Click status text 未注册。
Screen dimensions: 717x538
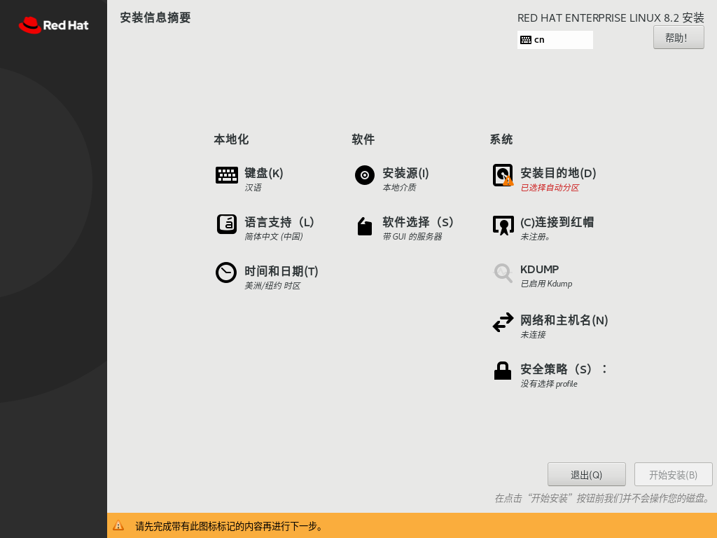tap(536, 237)
